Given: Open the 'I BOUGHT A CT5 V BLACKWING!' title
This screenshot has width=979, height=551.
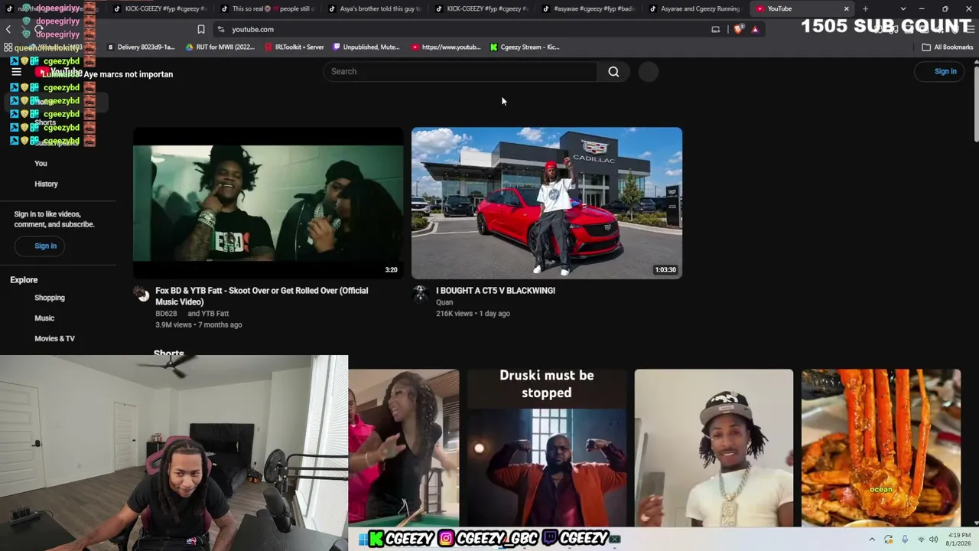Looking at the screenshot, I should 496,291.
